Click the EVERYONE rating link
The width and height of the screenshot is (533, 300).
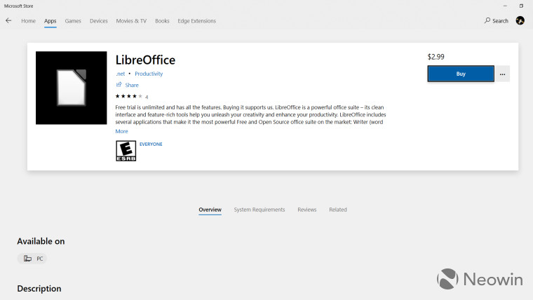point(151,144)
